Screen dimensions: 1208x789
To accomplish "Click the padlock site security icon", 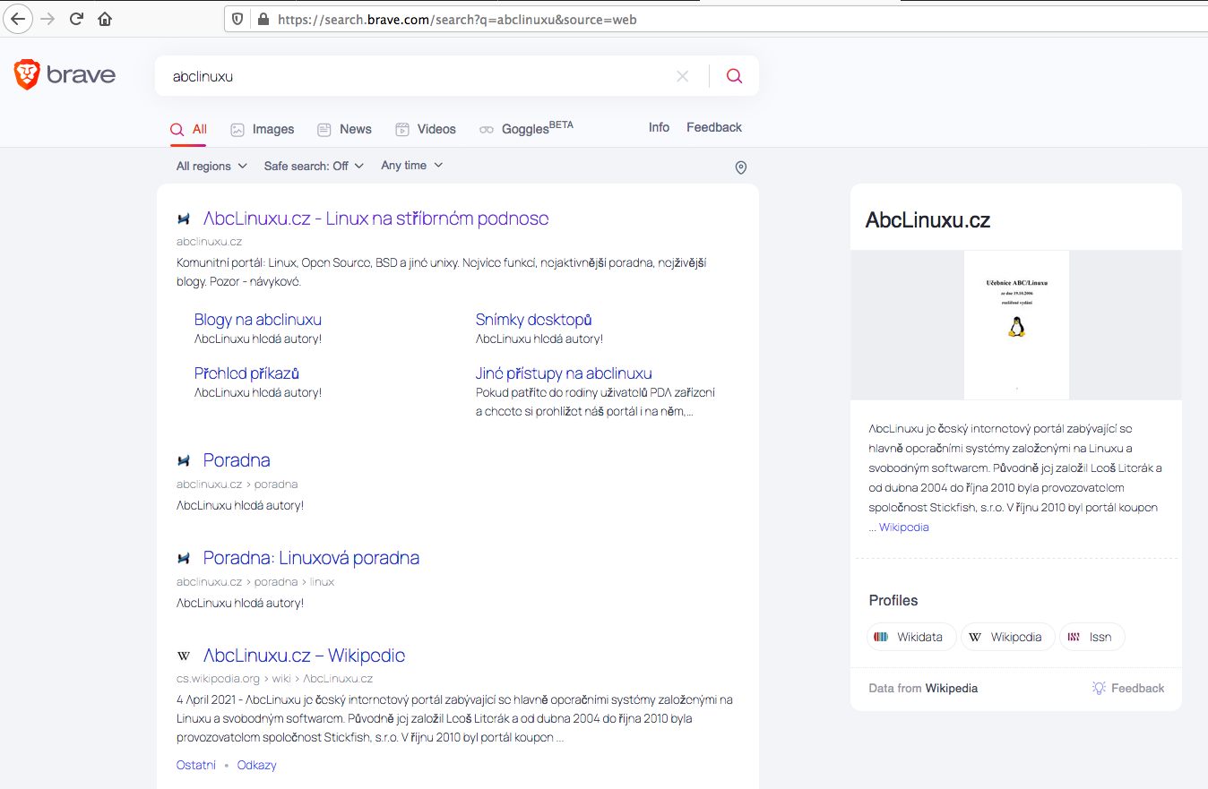I will (x=263, y=19).
